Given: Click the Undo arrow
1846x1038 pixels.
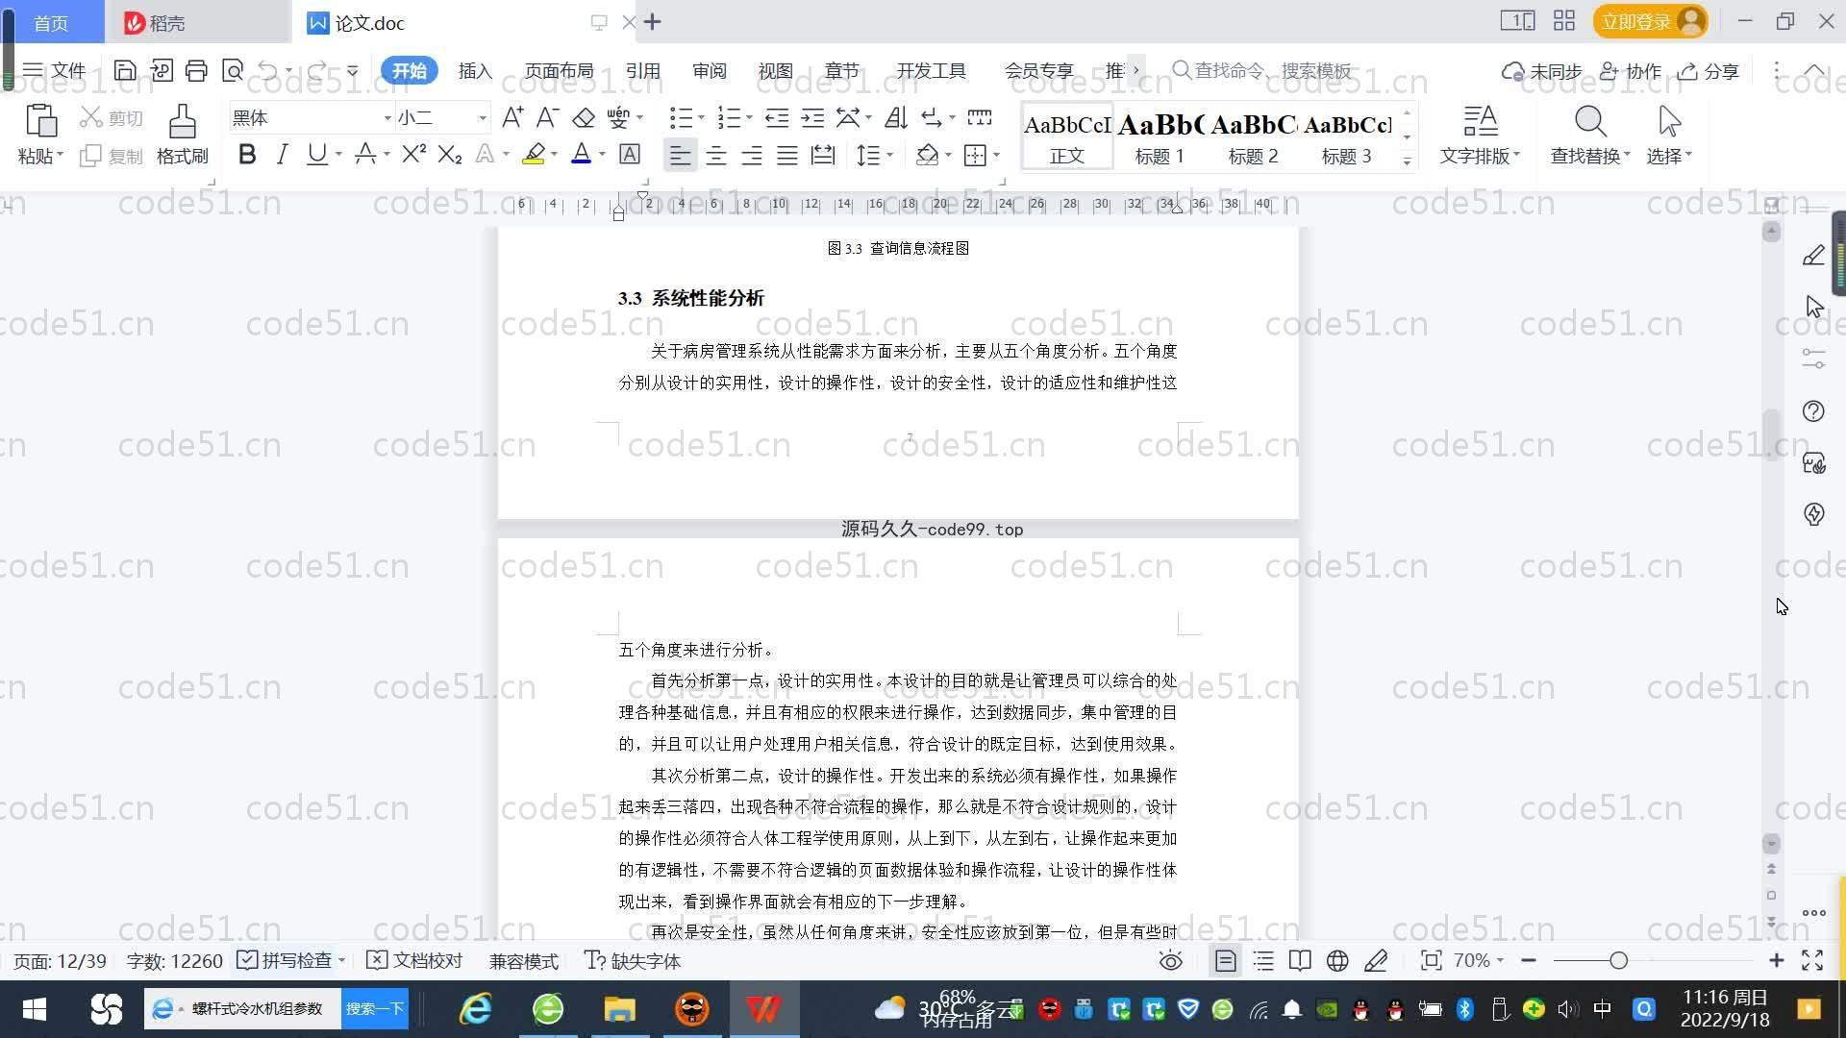Looking at the screenshot, I should (268, 70).
